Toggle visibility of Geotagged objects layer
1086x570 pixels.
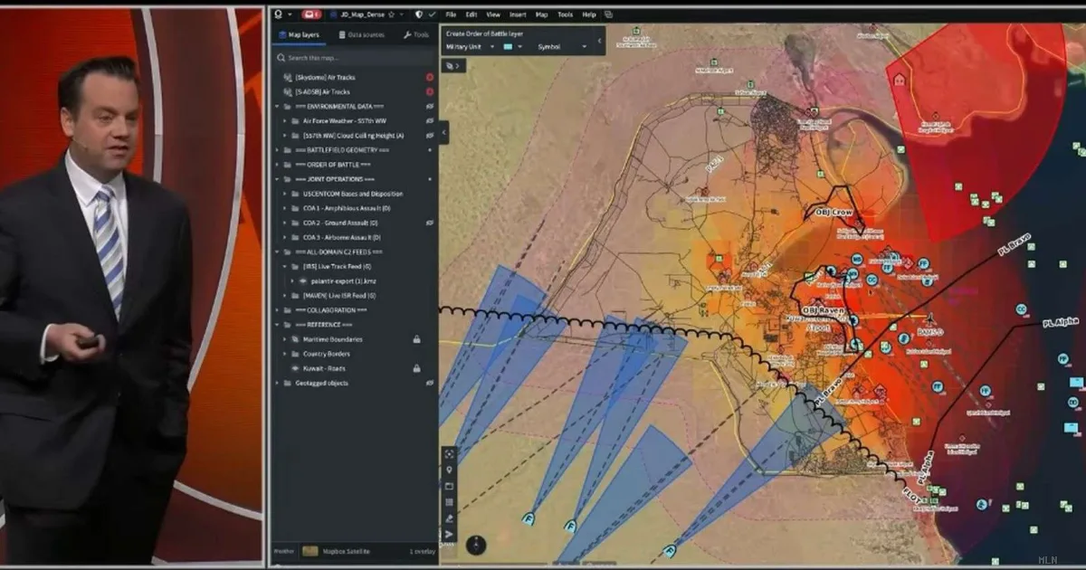(x=430, y=383)
